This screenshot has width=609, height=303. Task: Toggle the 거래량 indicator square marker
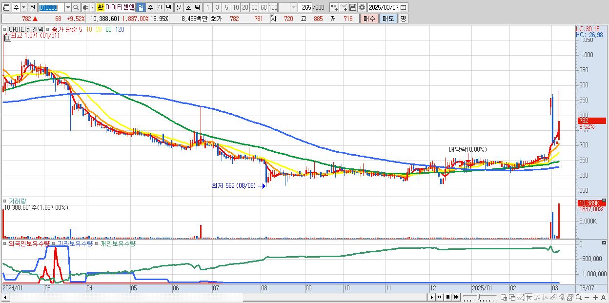point(5,201)
